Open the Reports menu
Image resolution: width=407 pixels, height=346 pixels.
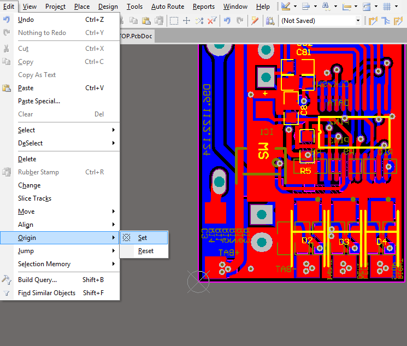(203, 7)
